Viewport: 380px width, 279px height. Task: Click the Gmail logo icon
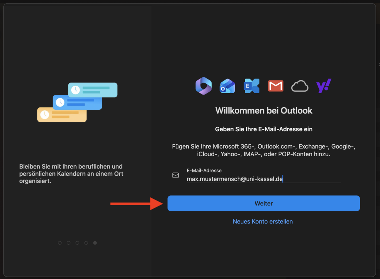[276, 86]
